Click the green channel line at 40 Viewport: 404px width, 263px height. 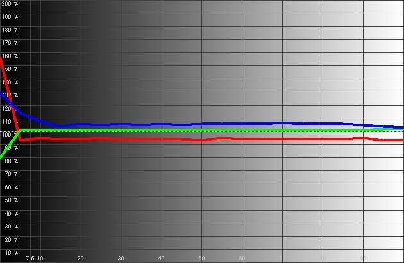pyautogui.click(x=162, y=131)
